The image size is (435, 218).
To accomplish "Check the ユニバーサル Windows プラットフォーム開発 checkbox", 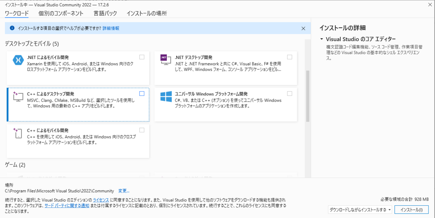I will click(290, 94).
